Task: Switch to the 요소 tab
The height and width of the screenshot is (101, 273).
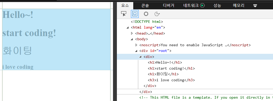Action: point(125,5)
